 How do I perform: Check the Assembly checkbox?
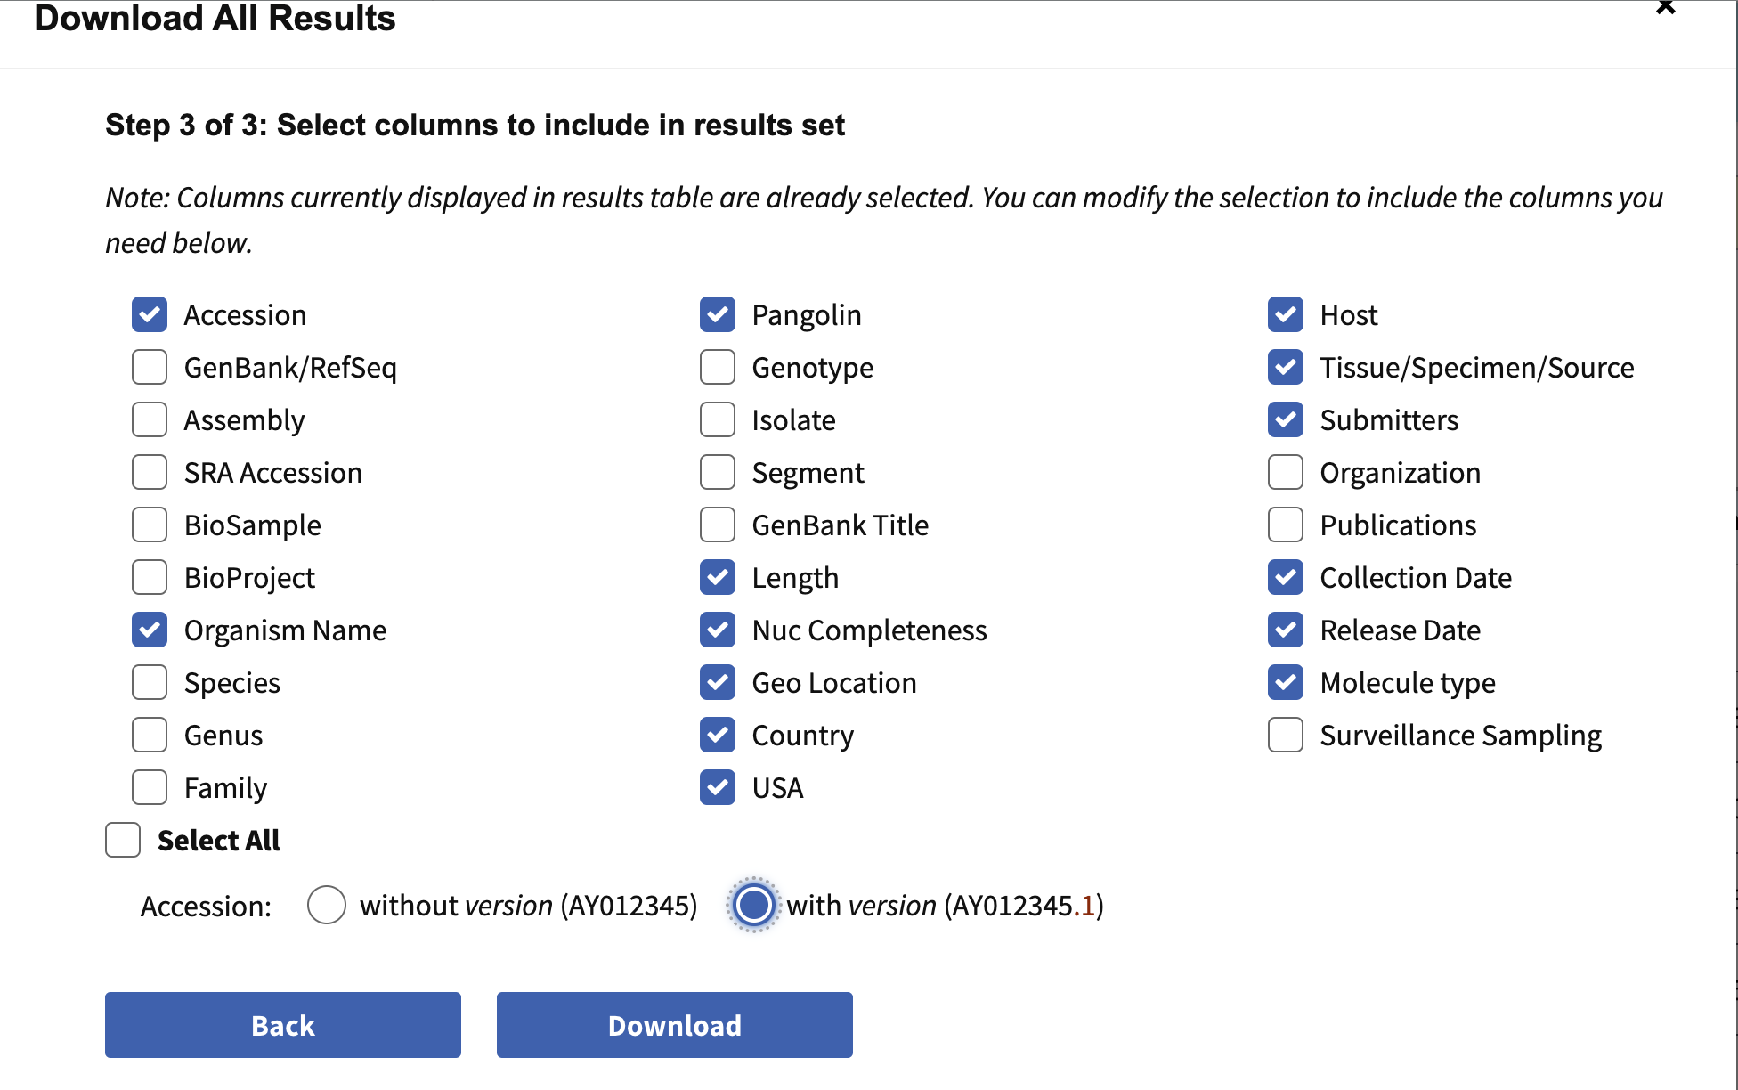click(x=150, y=419)
